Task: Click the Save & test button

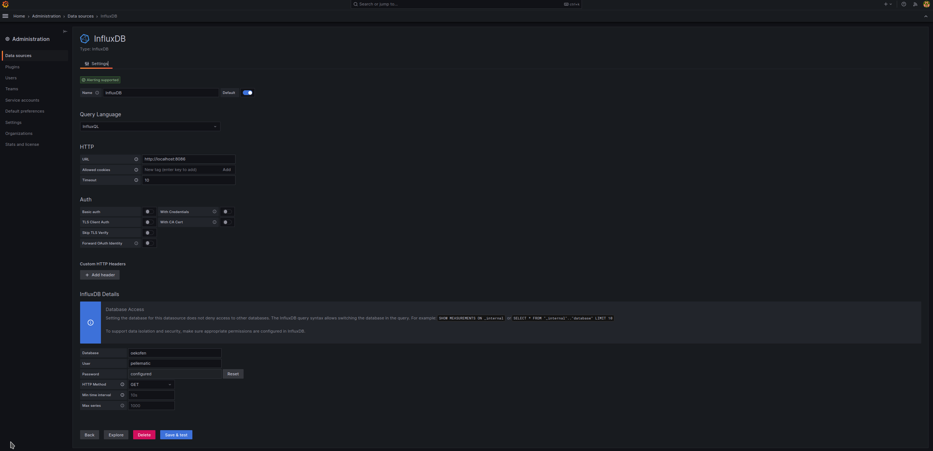Action: click(176, 435)
